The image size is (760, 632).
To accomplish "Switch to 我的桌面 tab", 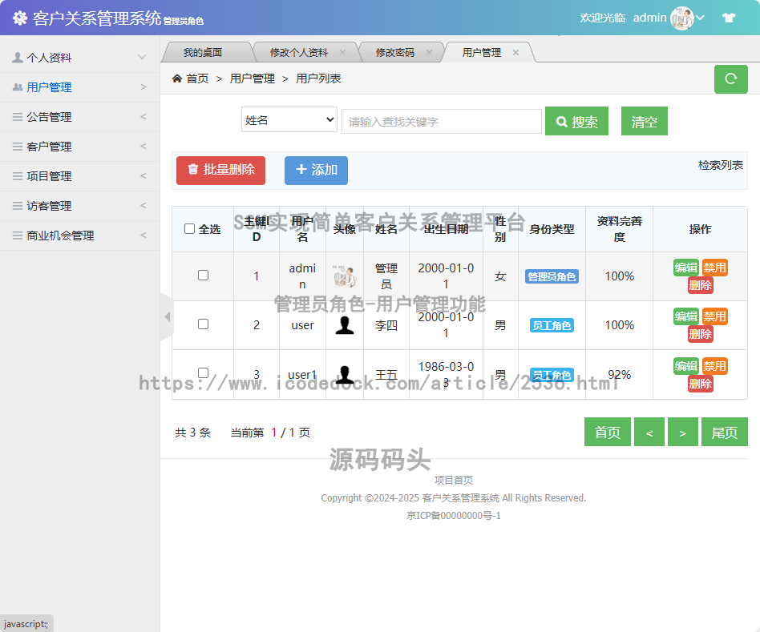I will (x=203, y=52).
